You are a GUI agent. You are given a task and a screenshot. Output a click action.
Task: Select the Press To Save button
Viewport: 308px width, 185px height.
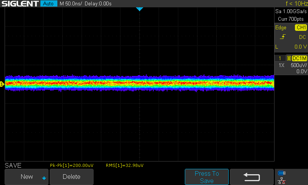pyautogui.click(x=207, y=177)
